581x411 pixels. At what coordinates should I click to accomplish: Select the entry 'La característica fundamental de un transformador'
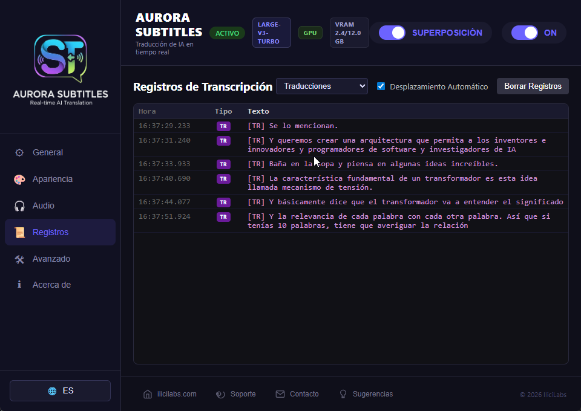(x=392, y=183)
